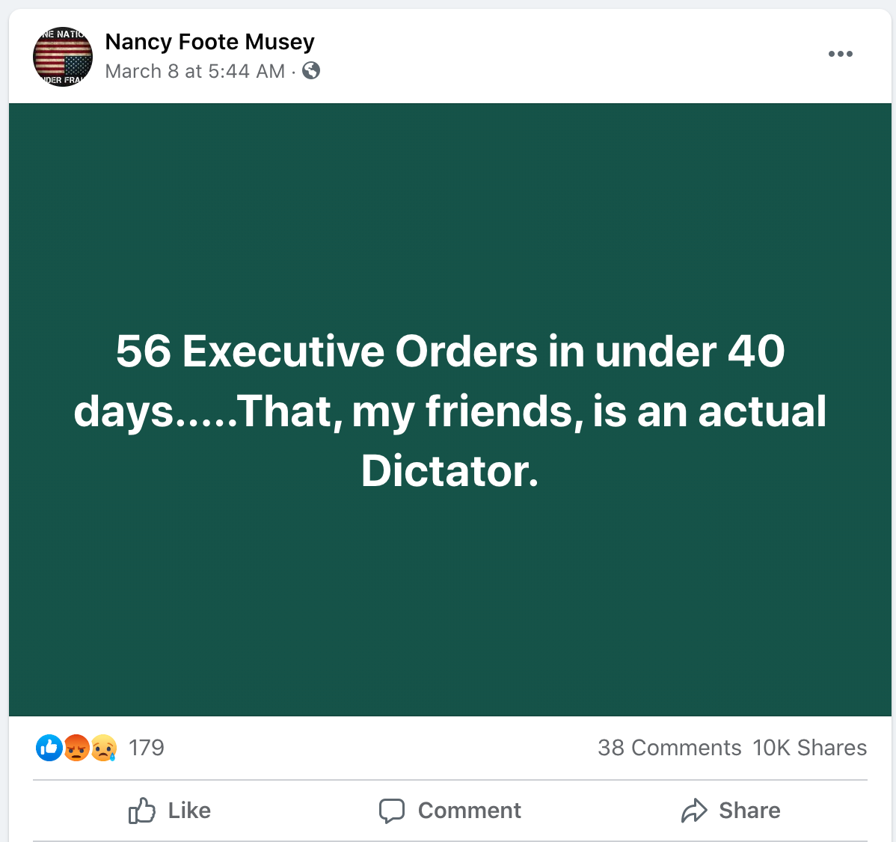View the 10K Shares list
Image resolution: width=896 pixels, height=842 pixels.
[809, 748]
